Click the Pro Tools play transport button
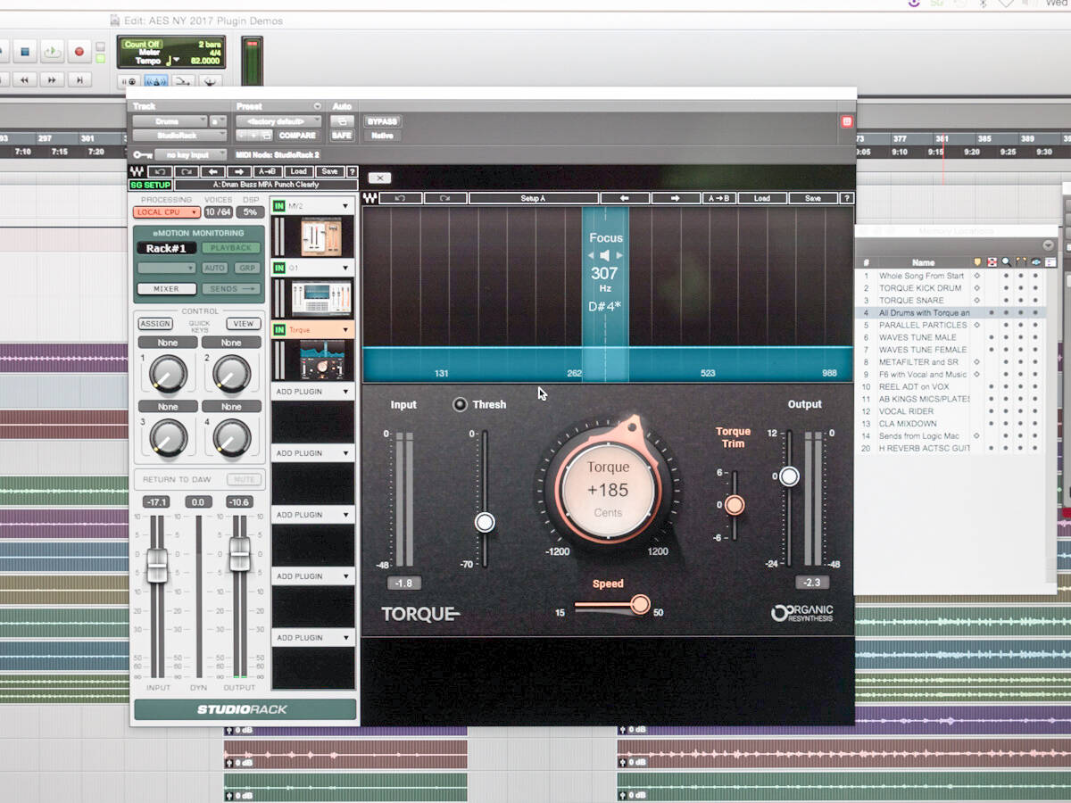Screen dimensions: 1071x803 53,52
